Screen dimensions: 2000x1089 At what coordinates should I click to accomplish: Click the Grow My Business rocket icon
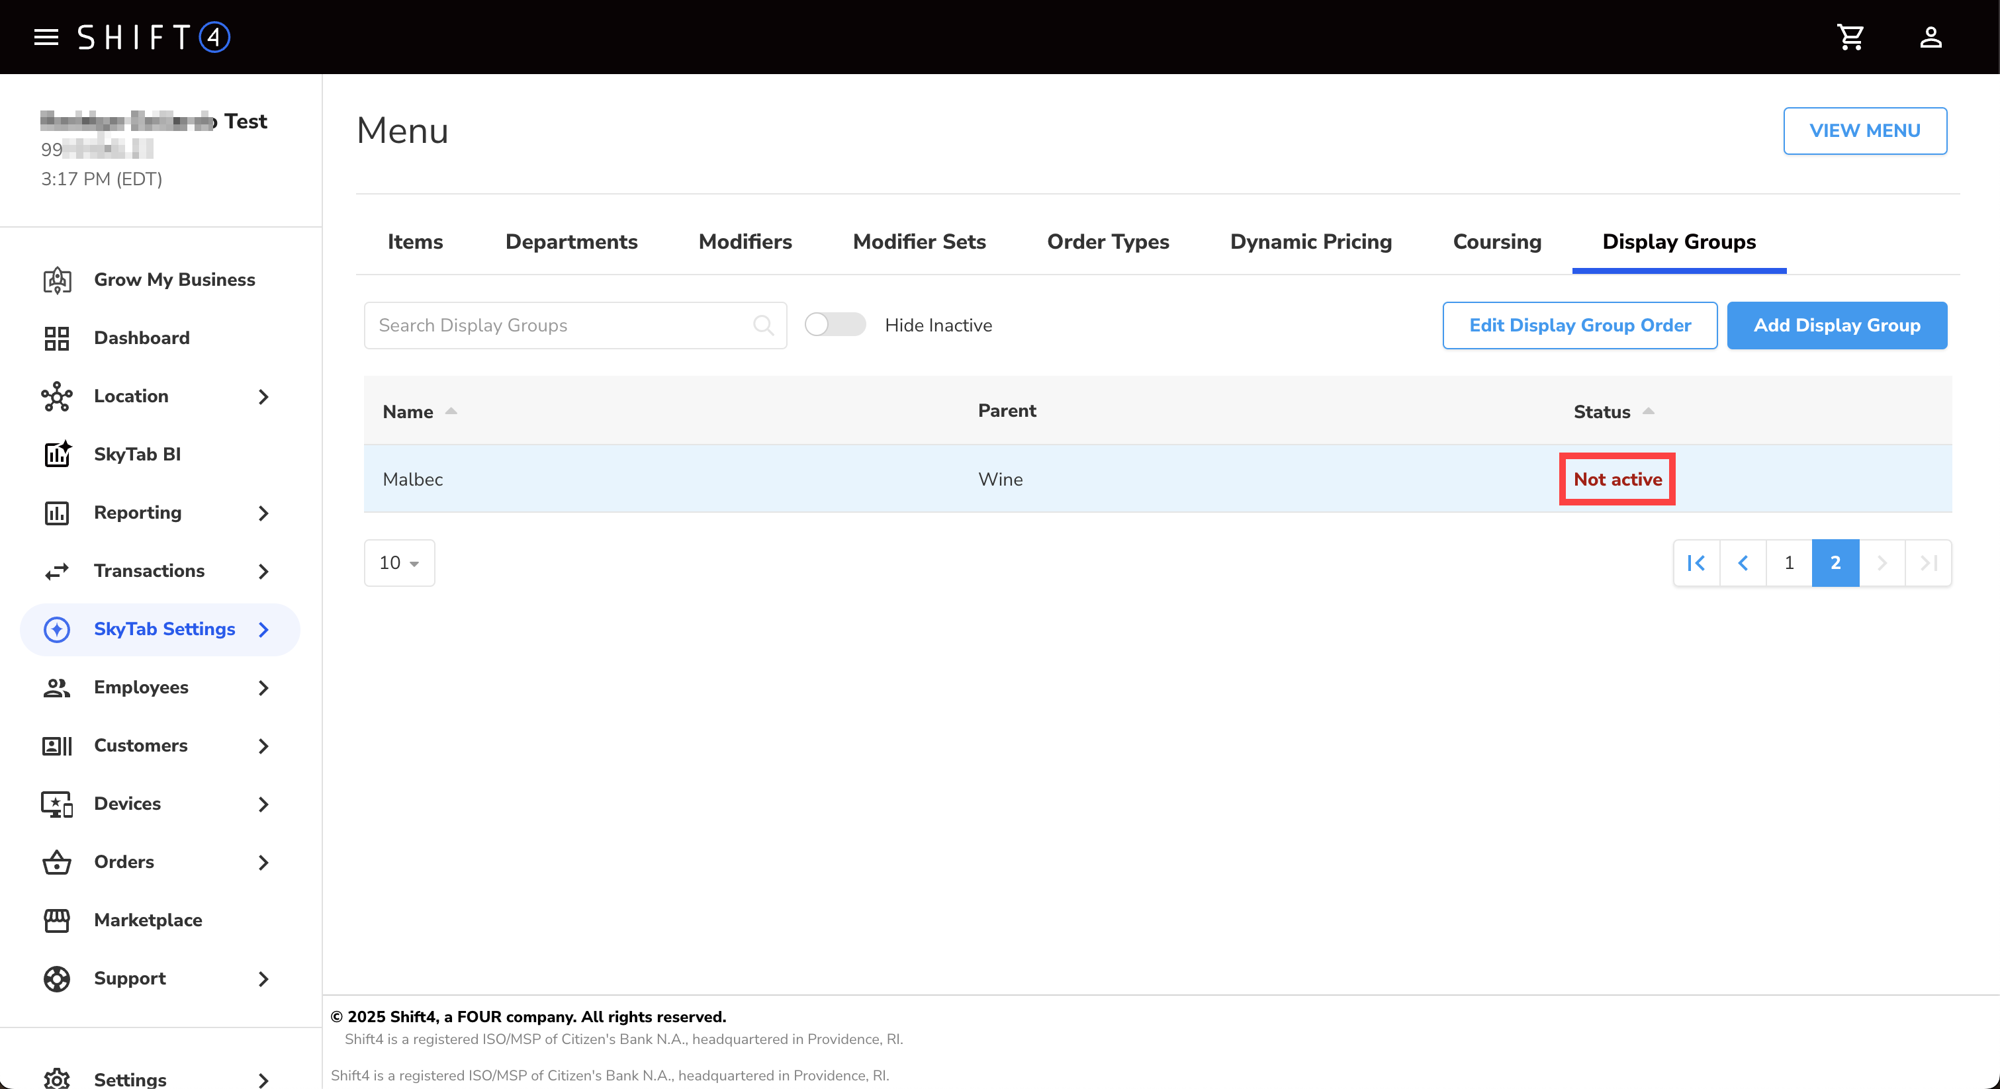57,279
